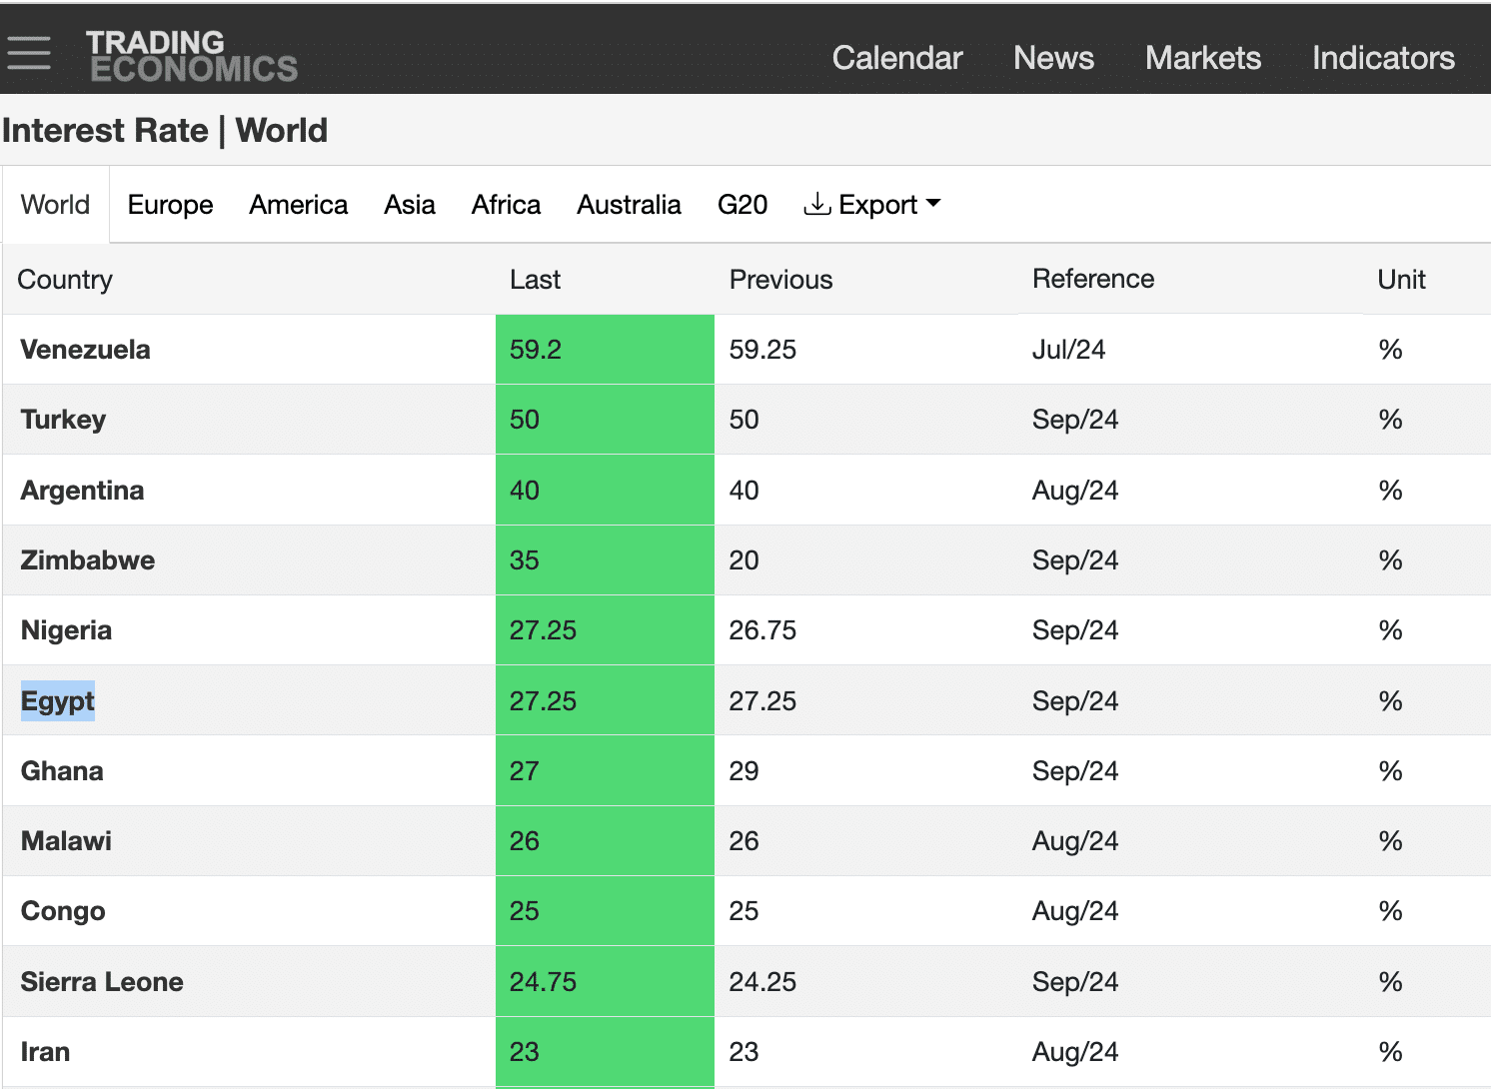
Task: Sort by the Last column header
Action: tap(536, 280)
